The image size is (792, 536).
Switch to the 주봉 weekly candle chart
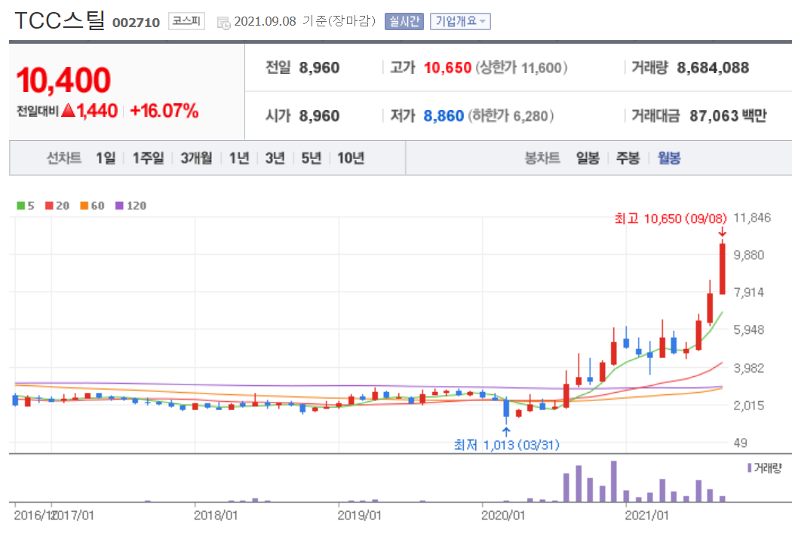click(x=628, y=158)
